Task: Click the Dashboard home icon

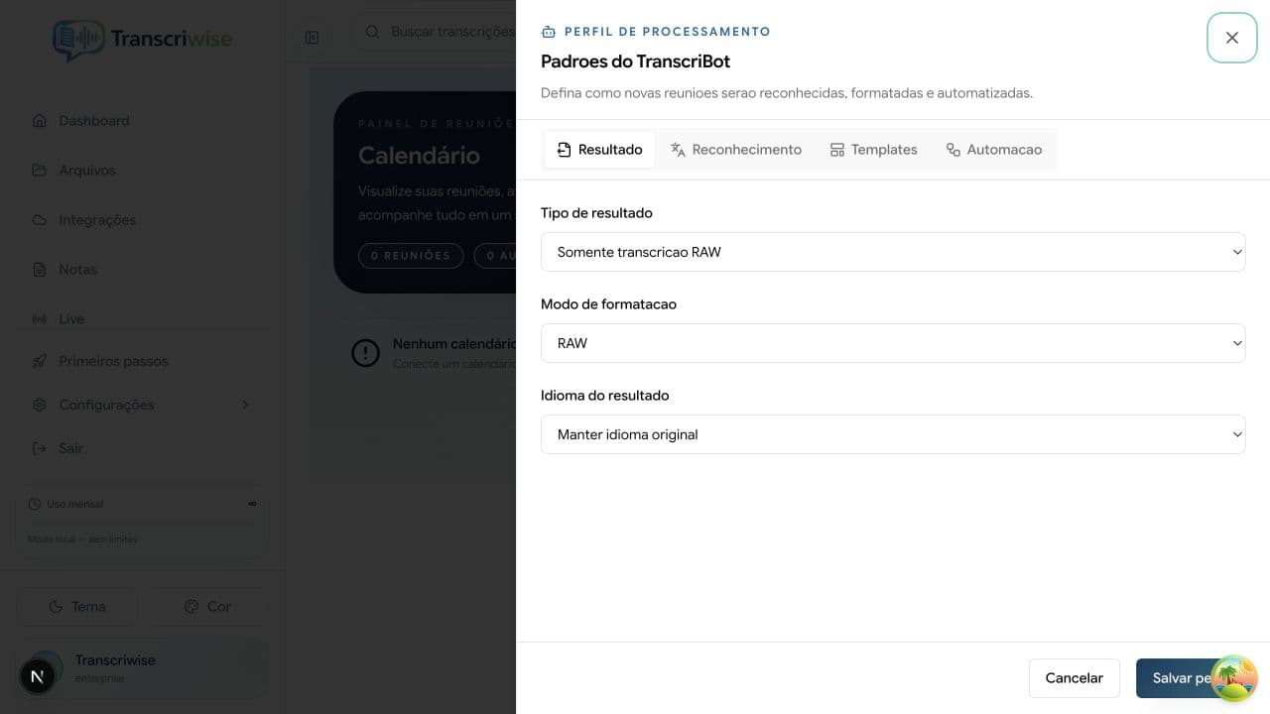Action: [40, 121]
